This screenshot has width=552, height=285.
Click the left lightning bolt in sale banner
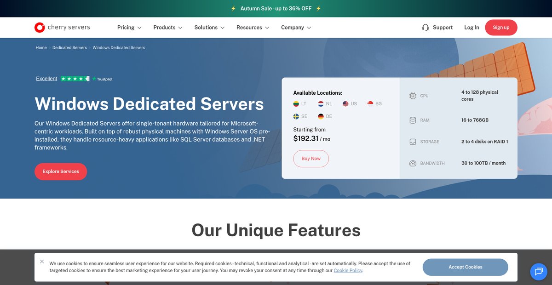233,9
